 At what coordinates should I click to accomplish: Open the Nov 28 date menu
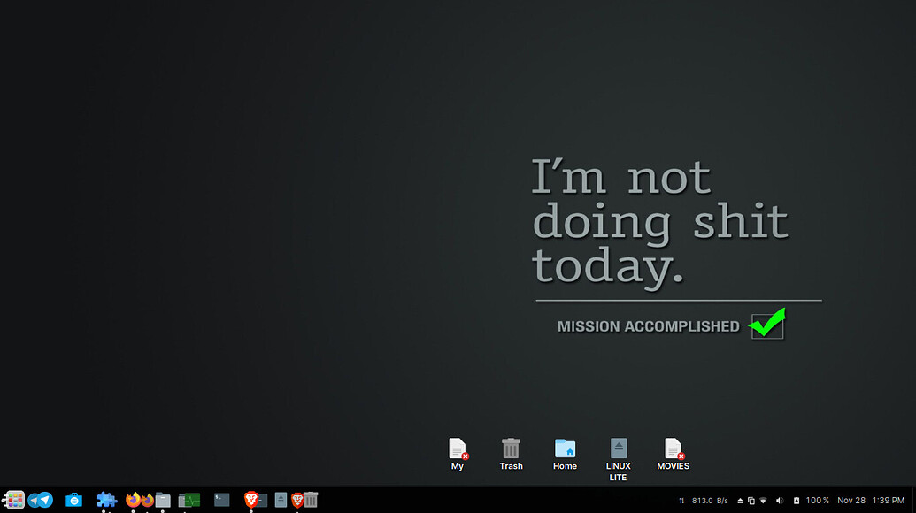click(851, 500)
